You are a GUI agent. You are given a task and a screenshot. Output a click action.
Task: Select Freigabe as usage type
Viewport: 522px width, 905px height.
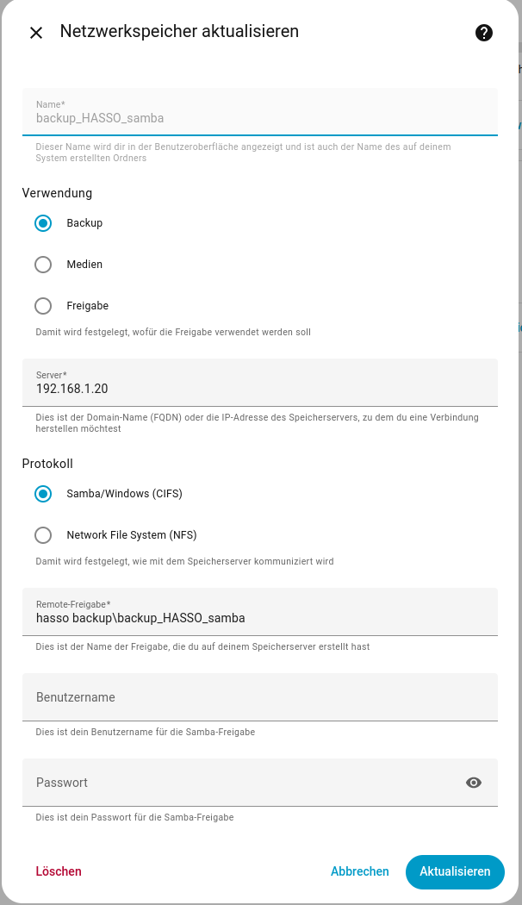coord(43,306)
